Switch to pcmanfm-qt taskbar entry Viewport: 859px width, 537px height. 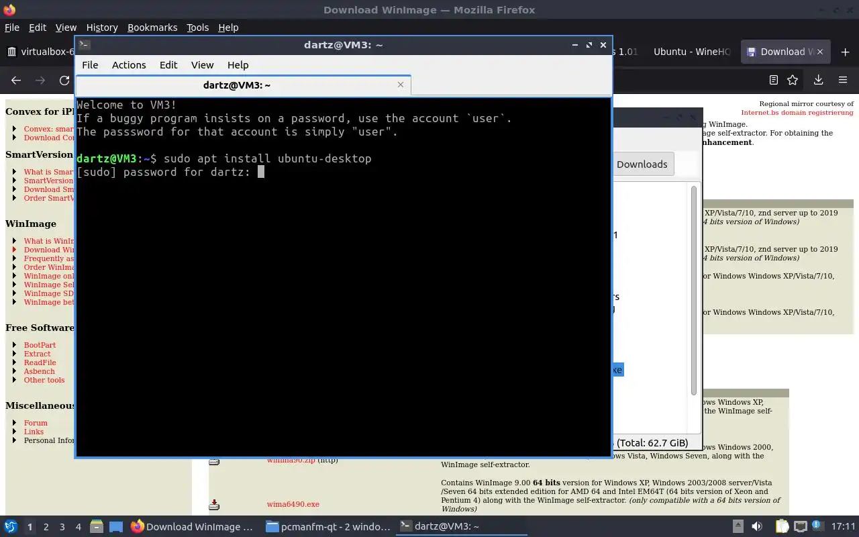(327, 527)
